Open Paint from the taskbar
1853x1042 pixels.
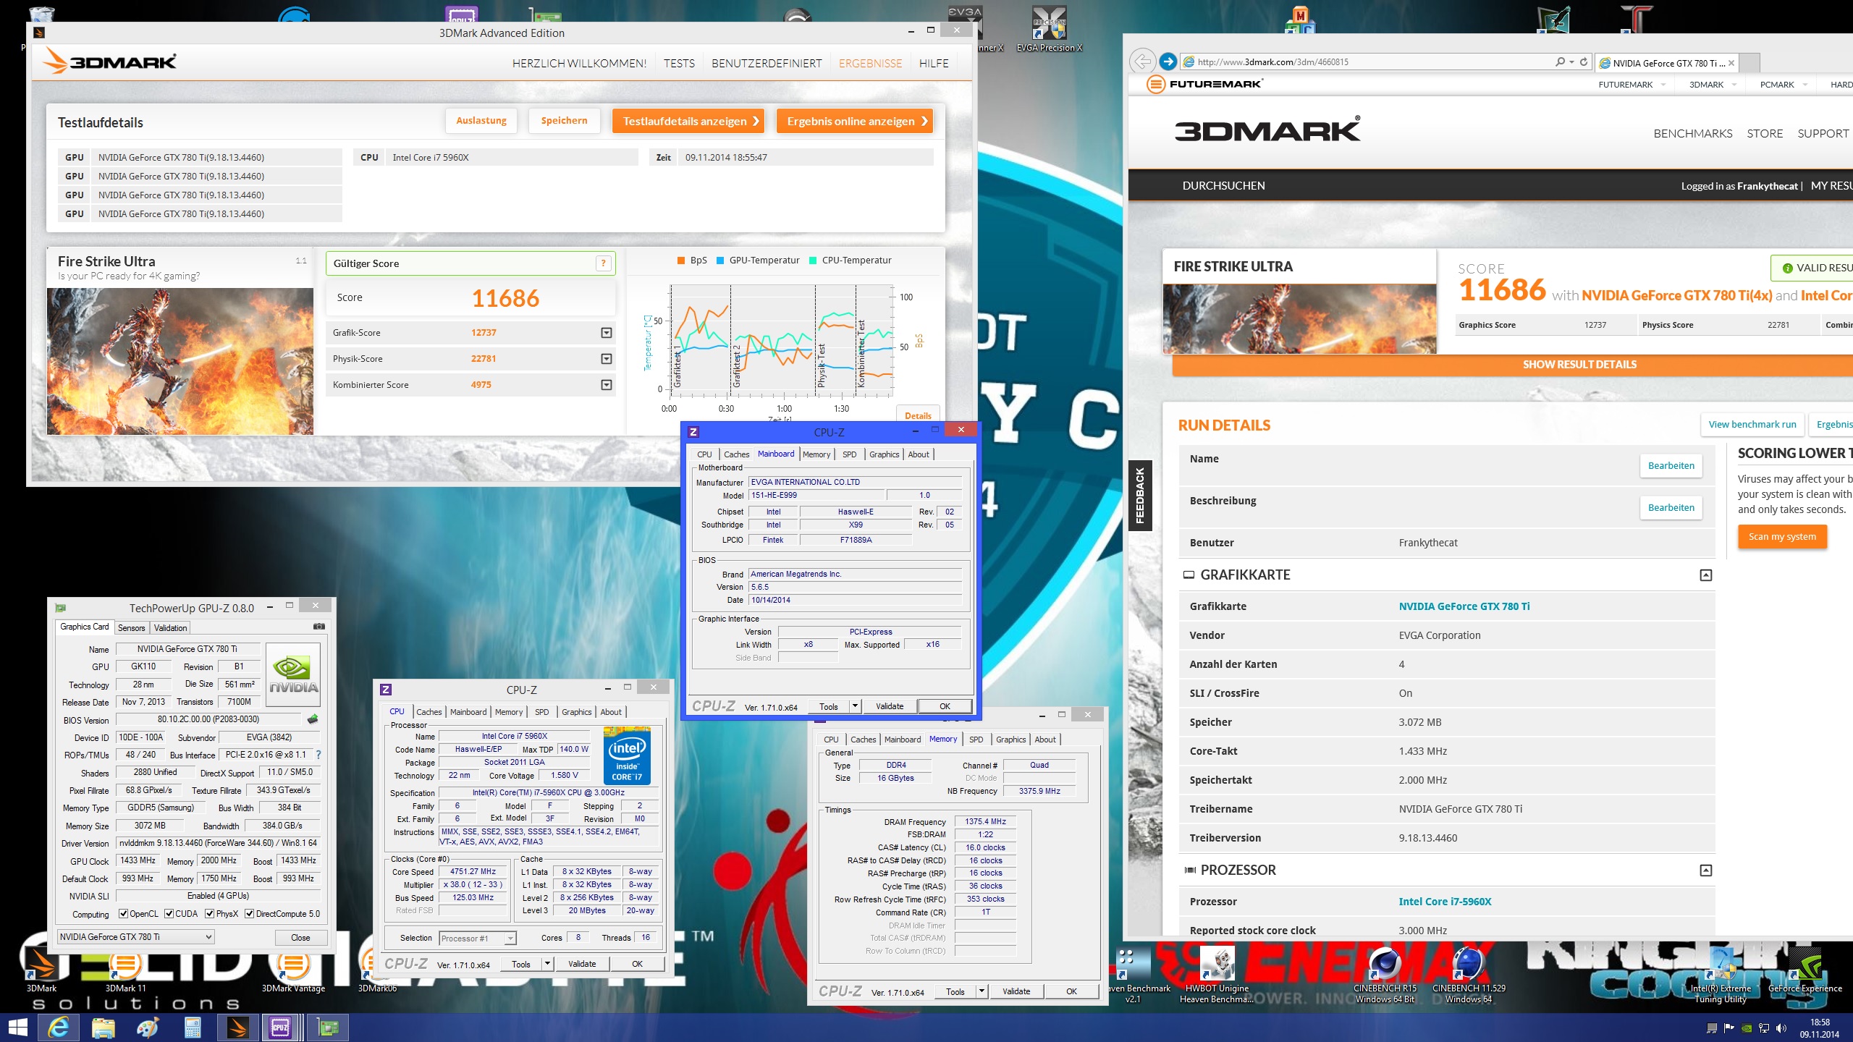[148, 1028]
